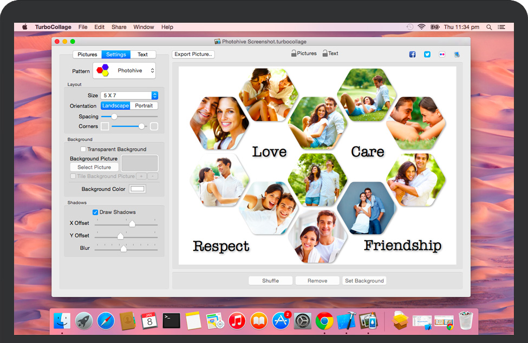Open Finder from the dock
528x343 pixels.
(62, 321)
